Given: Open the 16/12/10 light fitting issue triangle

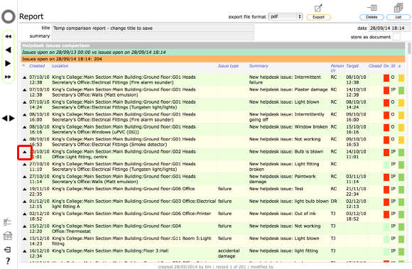Looking at the screenshot, I should pos(24,251).
